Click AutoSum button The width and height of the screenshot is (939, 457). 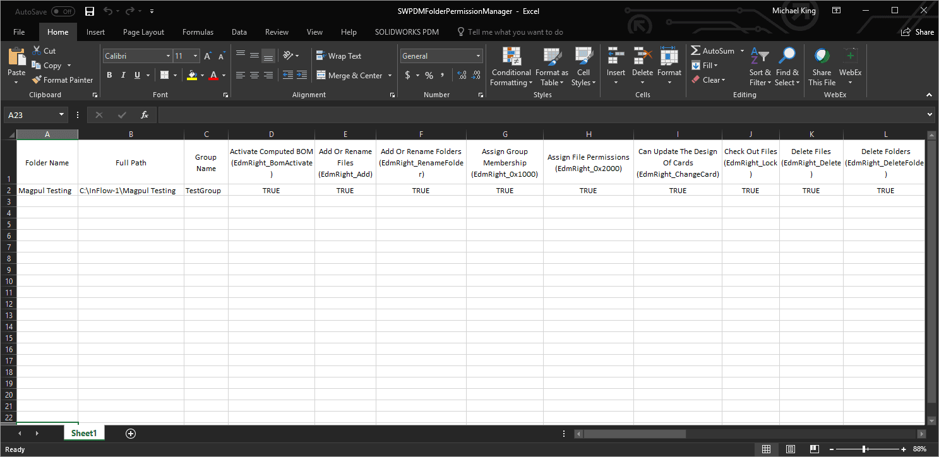coord(712,50)
